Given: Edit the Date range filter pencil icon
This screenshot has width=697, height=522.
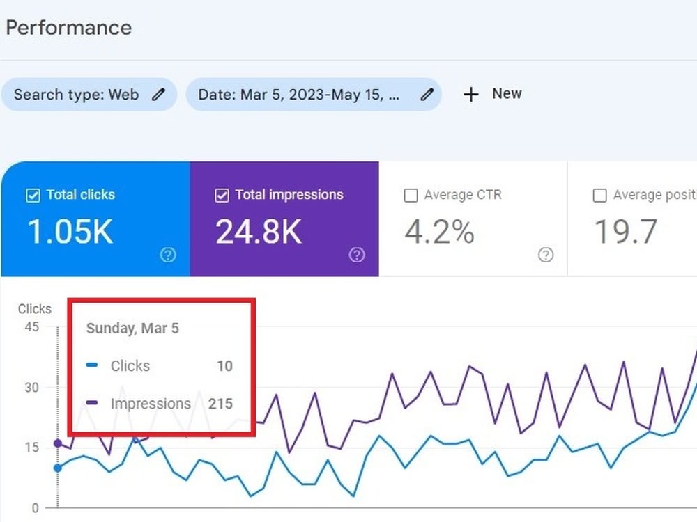Looking at the screenshot, I should click(x=427, y=94).
